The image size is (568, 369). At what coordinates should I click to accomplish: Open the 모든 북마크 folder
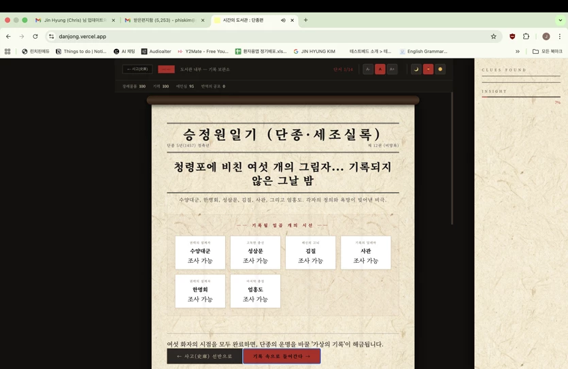[548, 52]
